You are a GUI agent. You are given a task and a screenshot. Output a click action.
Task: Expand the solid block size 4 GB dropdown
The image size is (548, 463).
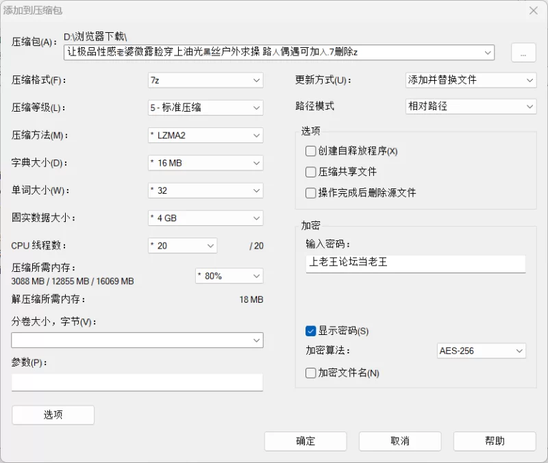coord(206,218)
